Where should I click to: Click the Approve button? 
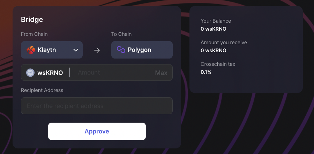point(97,131)
